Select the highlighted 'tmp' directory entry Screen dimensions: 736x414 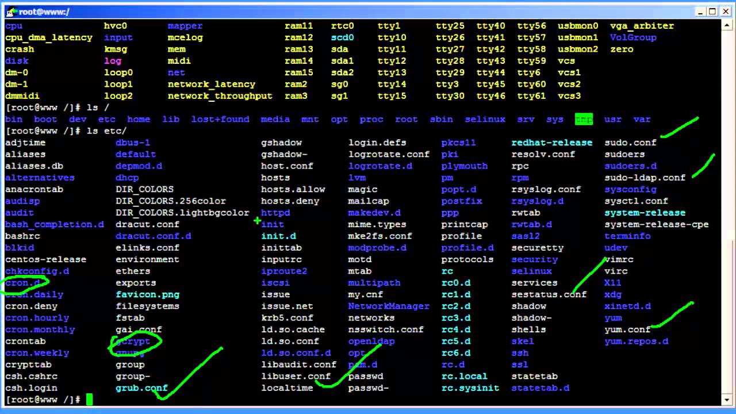pos(584,119)
